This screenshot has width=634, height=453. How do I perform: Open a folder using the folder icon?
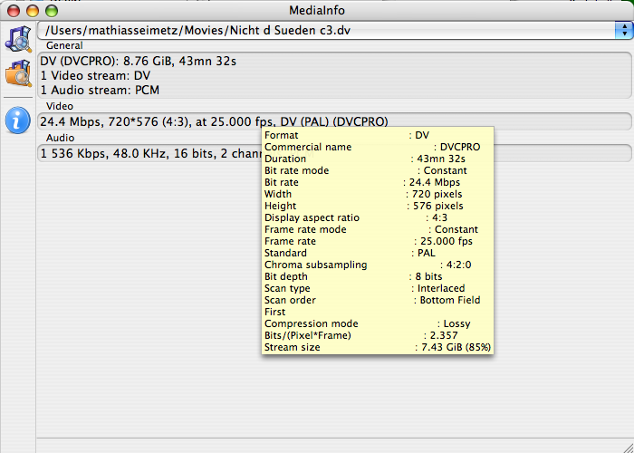18,73
